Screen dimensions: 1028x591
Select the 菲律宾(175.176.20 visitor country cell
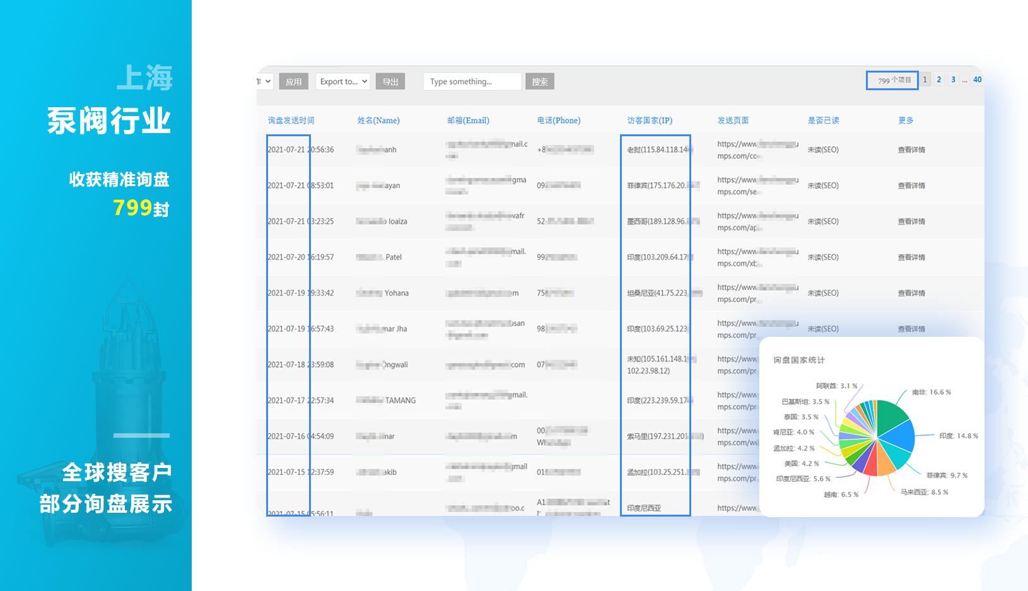pos(663,186)
